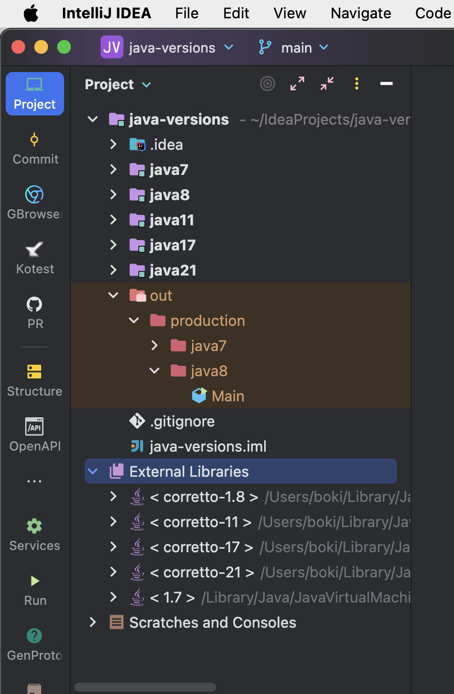
Task: Open the GenProto tool window
Action: tap(35, 645)
